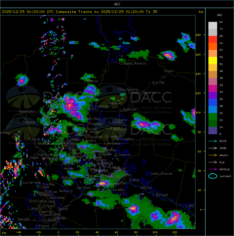Click the 100 tick on horizontal km axis
The width and height of the screenshot is (234, 236).
155,232
